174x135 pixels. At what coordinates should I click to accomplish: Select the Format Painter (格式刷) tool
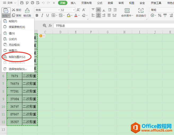pos(27,12)
